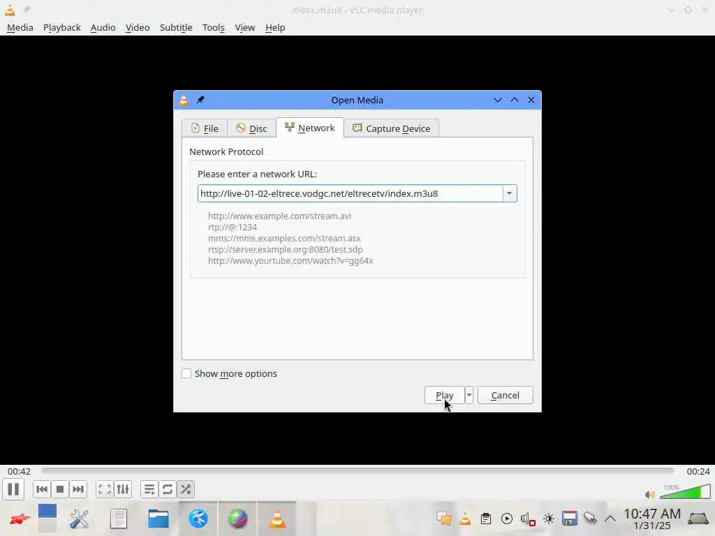The width and height of the screenshot is (715, 536).
Task: Seek using the playback progress bar
Action: (x=357, y=471)
